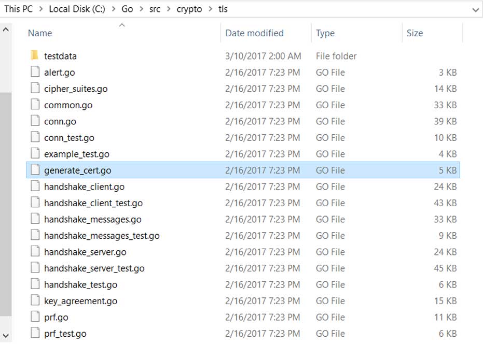Select the handshake_server_test.go file icon
The height and width of the screenshot is (344, 483).
(35, 267)
